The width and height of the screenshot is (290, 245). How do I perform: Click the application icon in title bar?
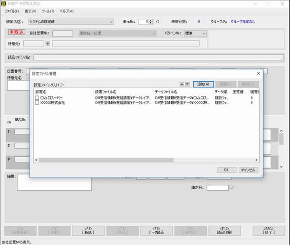[4, 4]
